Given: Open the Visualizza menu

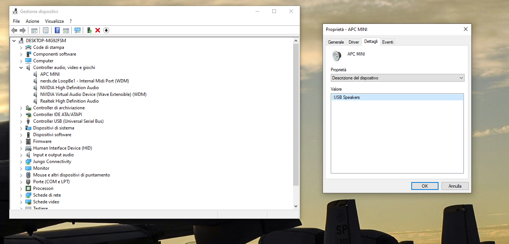Looking at the screenshot, I should (x=54, y=21).
